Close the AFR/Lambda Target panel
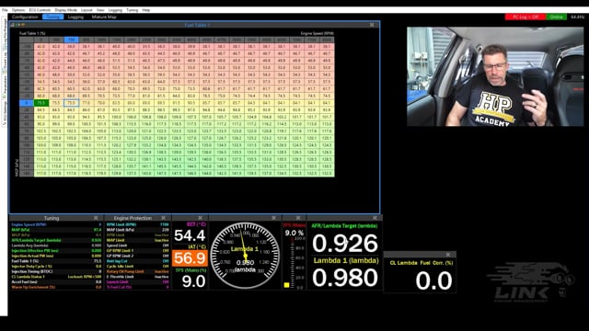This screenshot has height=331, width=589. click(x=375, y=218)
